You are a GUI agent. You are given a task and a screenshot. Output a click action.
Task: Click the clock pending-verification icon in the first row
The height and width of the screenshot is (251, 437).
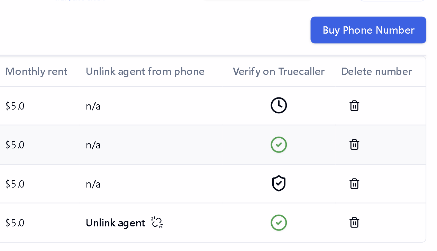[x=279, y=105]
